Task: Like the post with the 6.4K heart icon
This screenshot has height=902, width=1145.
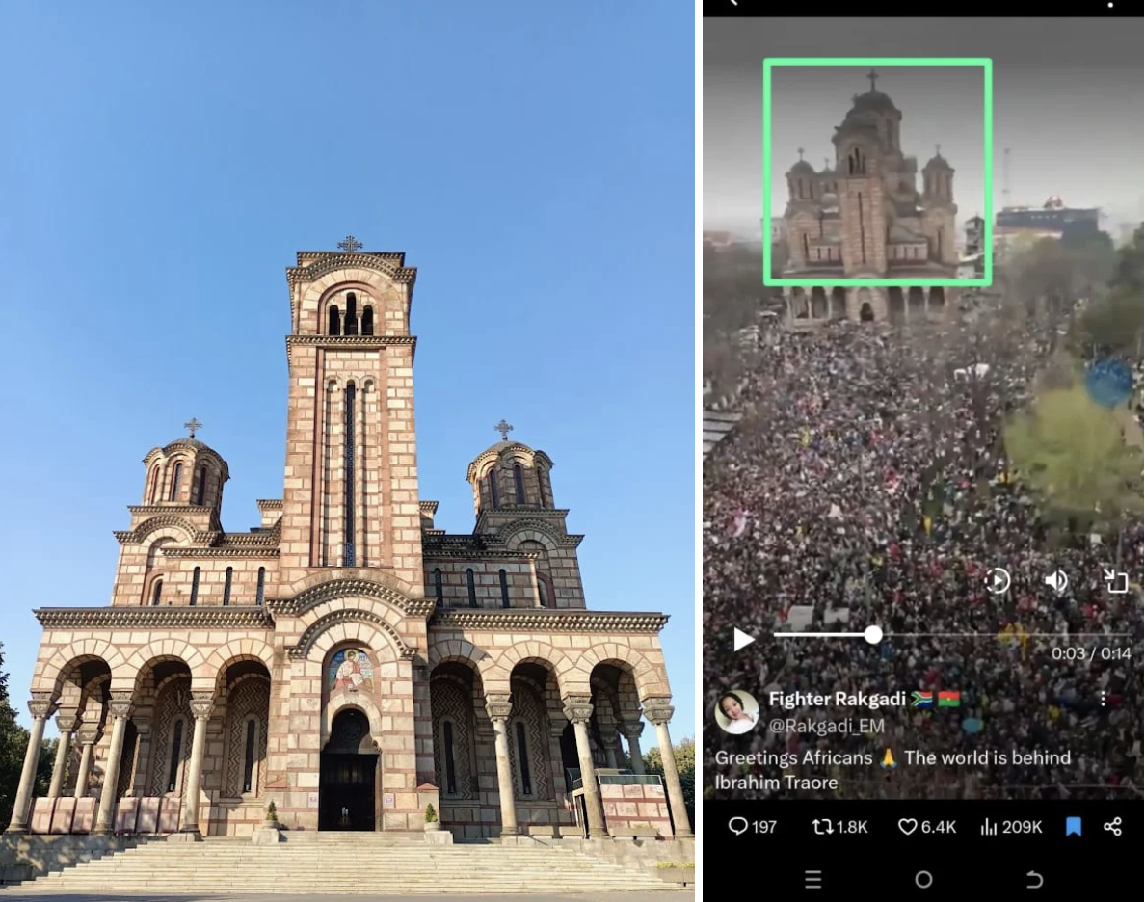Action: [926, 827]
